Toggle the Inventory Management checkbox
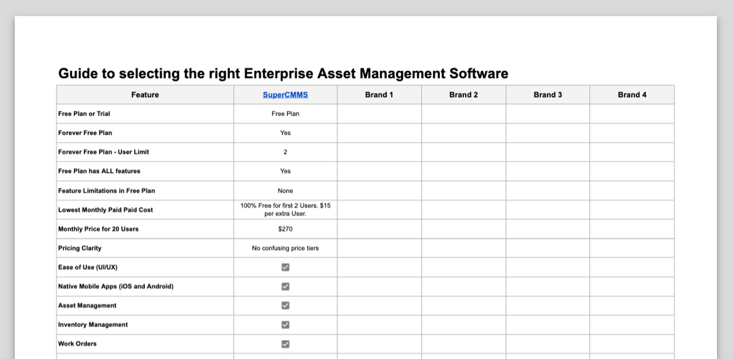Screen dimensions: 733x359 285,325
